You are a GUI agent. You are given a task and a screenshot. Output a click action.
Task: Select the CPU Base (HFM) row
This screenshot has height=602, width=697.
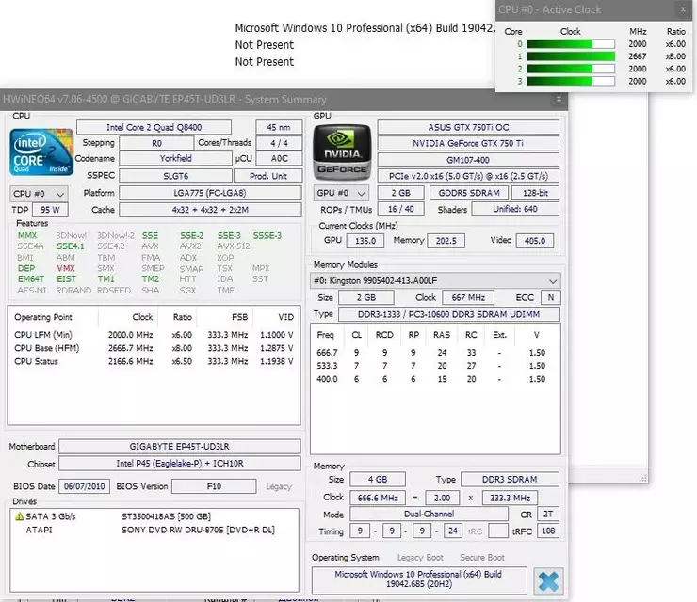[154, 348]
